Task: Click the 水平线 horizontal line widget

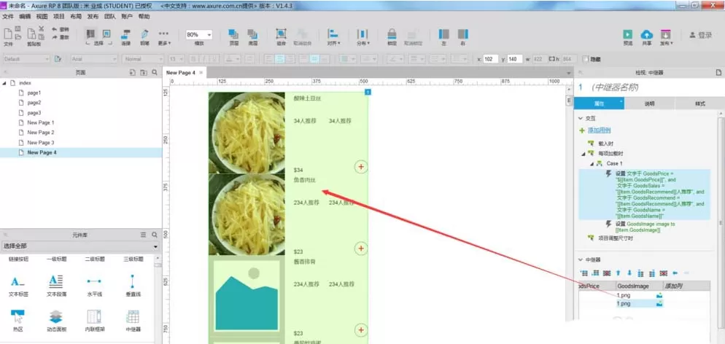Action: (x=94, y=286)
